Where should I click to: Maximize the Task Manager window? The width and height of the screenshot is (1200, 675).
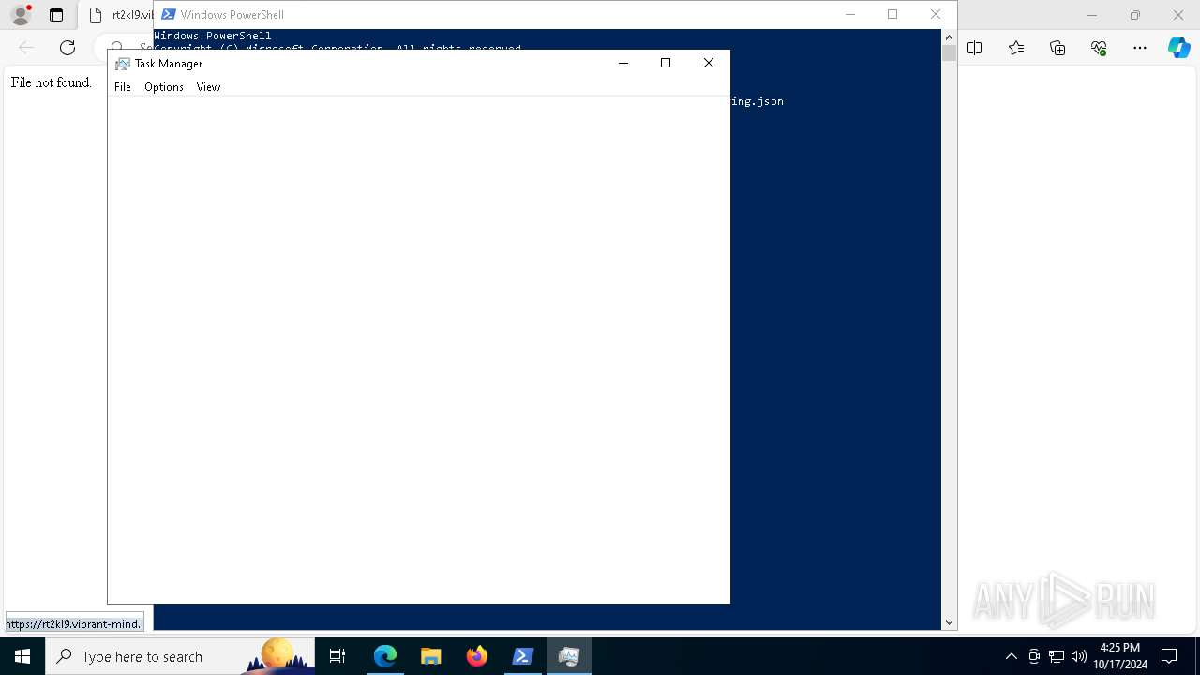666,63
